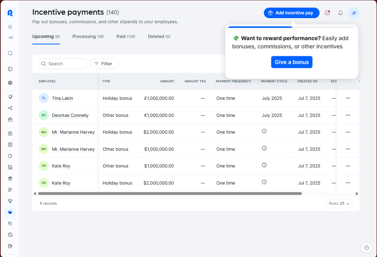Screen dimensions: 377x257
Task: Click the scrollbar right arrow
Action: 357,193
